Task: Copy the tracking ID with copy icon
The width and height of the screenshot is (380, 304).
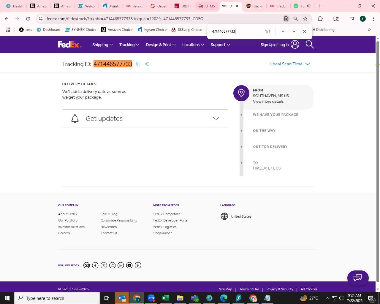Action: [x=138, y=64]
